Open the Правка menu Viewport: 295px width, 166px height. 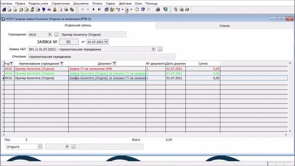click(x=20, y=3)
